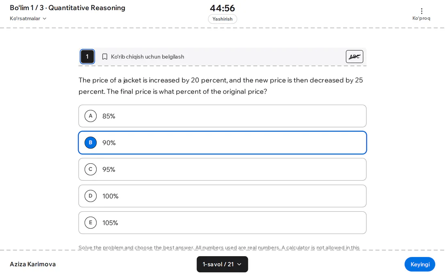
Task: Click the circled letter C icon
Action: coord(91,169)
